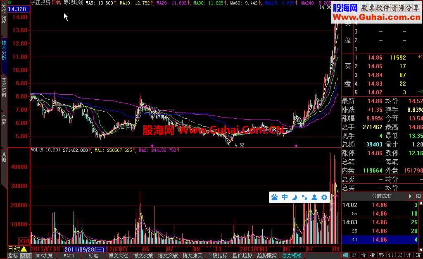The image size is (423, 259).
Task: Open the 财 tab in bottom right row
Action: click(x=354, y=255)
